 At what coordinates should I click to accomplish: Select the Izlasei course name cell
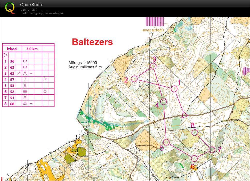click(x=12, y=48)
